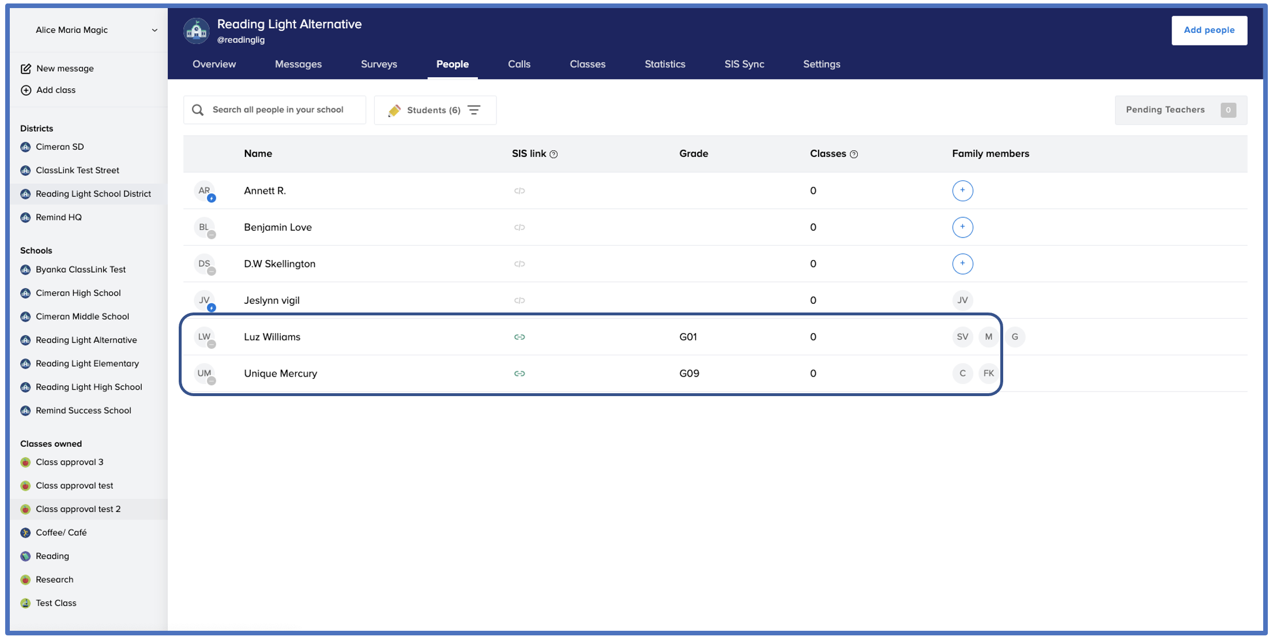This screenshot has width=1273, height=640.
Task: Click the FK family member avatar
Action: pos(988,374)
